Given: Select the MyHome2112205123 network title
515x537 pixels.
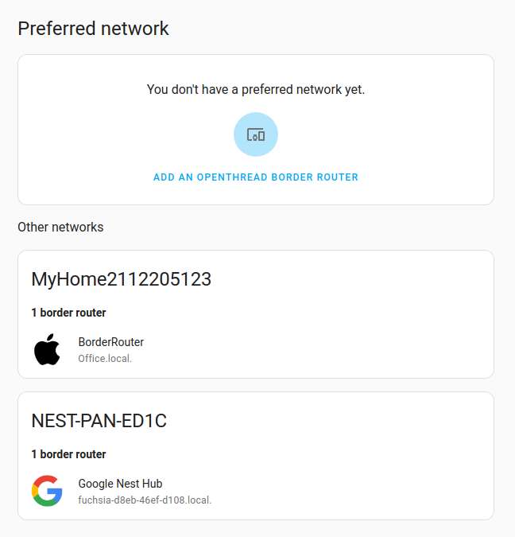Looking at the screenshot, I should [121, 279].
